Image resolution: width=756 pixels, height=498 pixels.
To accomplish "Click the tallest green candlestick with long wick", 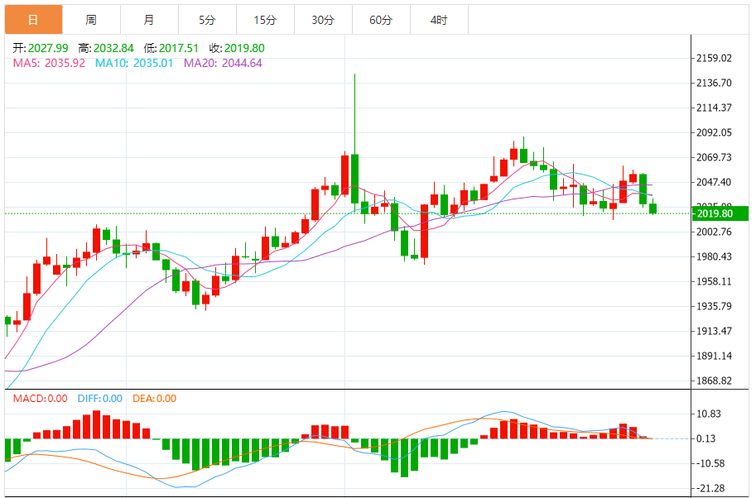I will click(x=355, y=178).
